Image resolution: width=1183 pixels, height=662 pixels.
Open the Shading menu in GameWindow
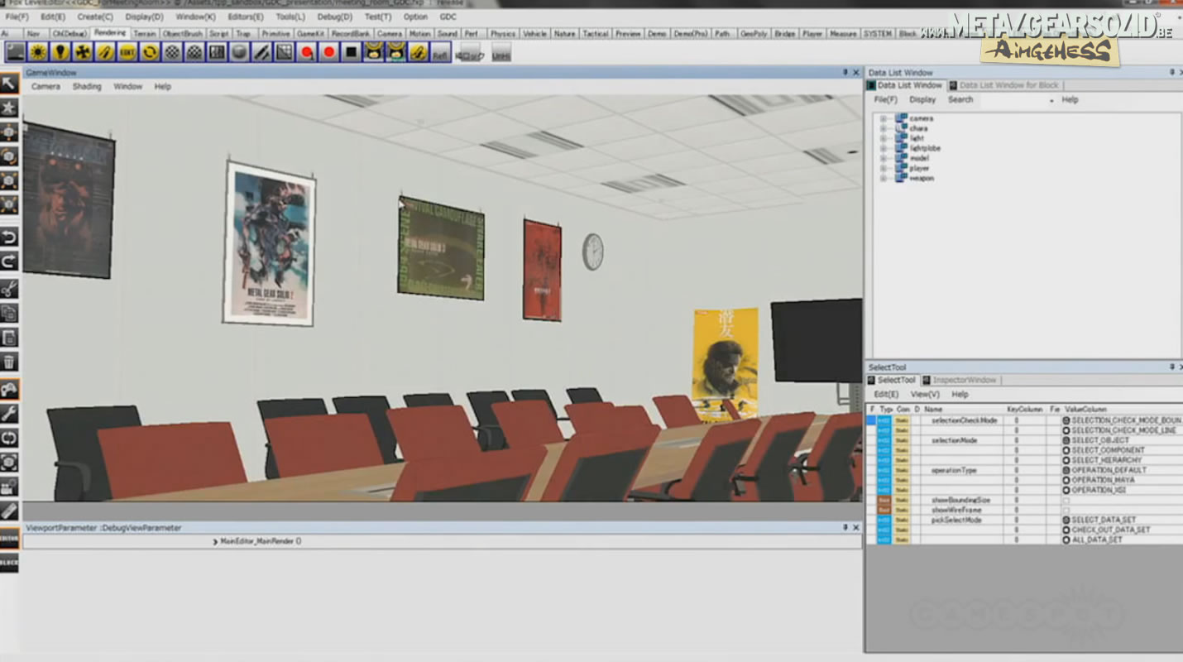[x=87, y=86]
